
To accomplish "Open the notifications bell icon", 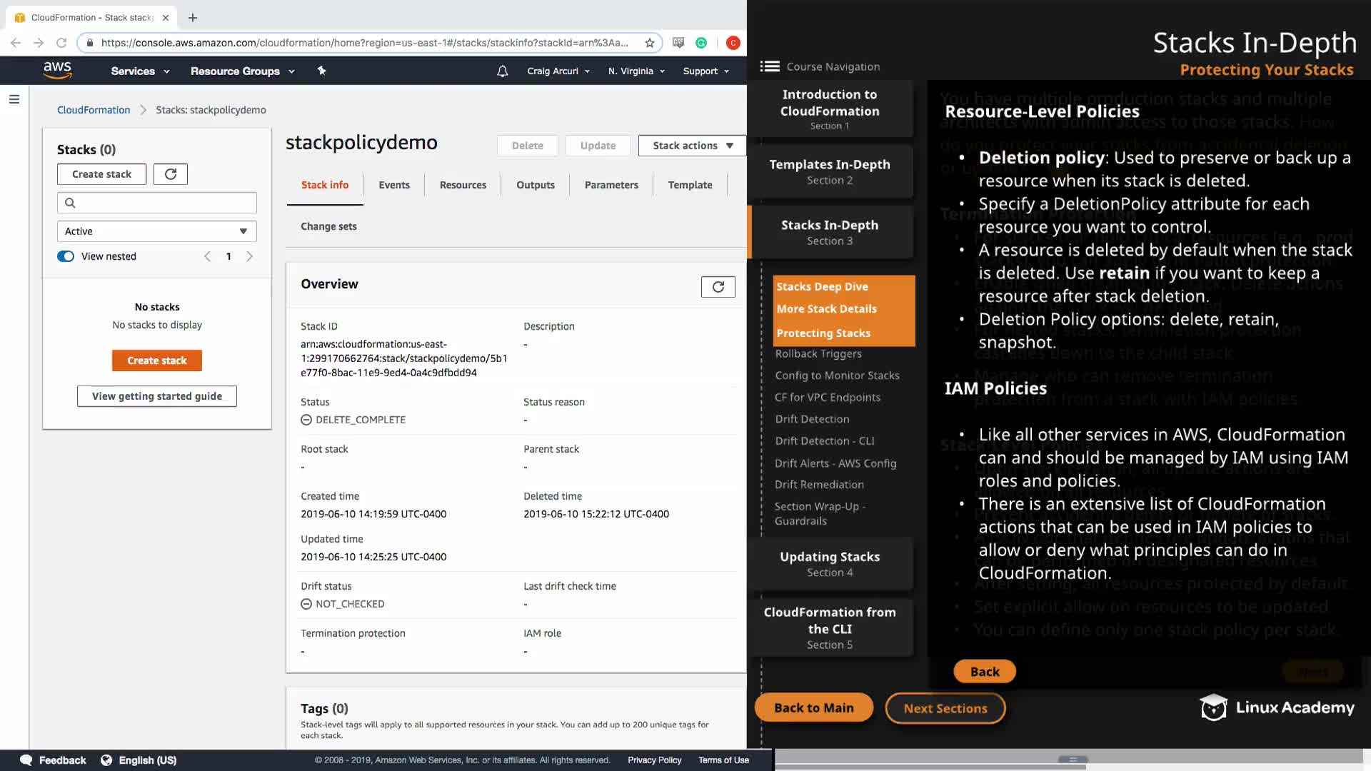I will coord(503,71).
